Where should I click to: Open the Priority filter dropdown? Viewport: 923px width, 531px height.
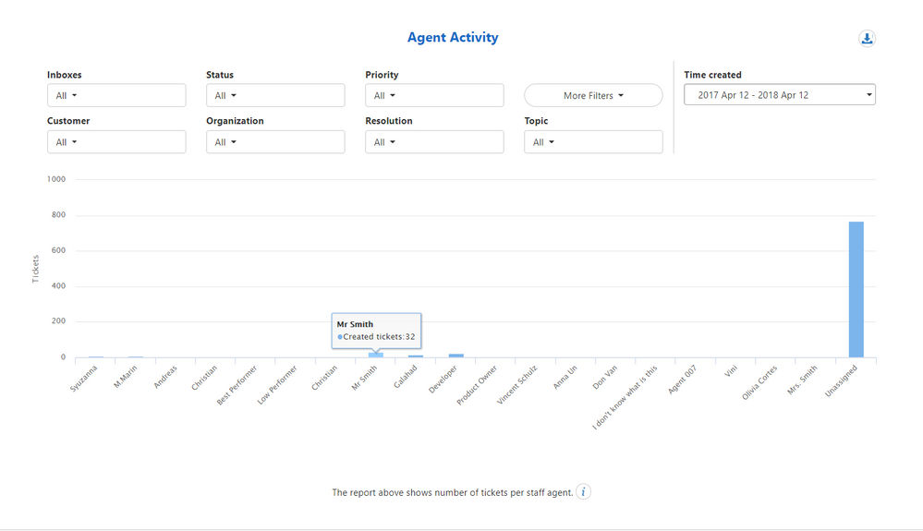pos(434,95)
